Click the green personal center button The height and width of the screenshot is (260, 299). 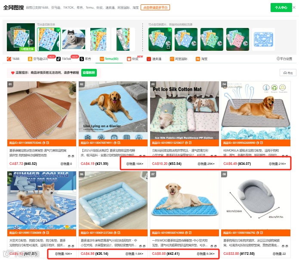point(281,7)
